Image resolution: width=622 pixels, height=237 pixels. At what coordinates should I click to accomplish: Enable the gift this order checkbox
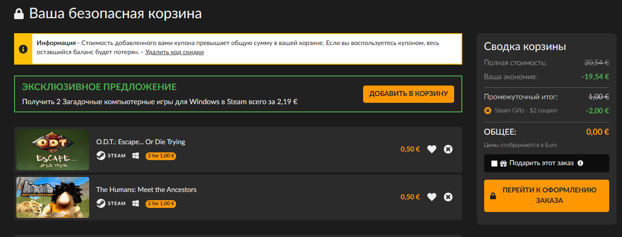[495, 163]
